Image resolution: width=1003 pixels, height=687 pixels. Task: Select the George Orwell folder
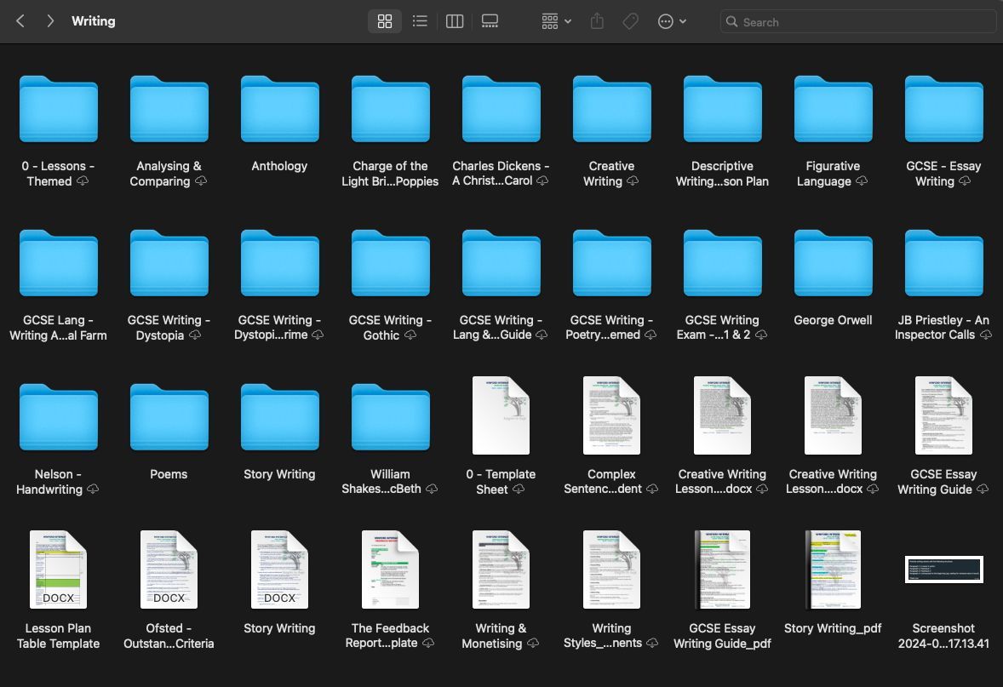pos(833,263)
